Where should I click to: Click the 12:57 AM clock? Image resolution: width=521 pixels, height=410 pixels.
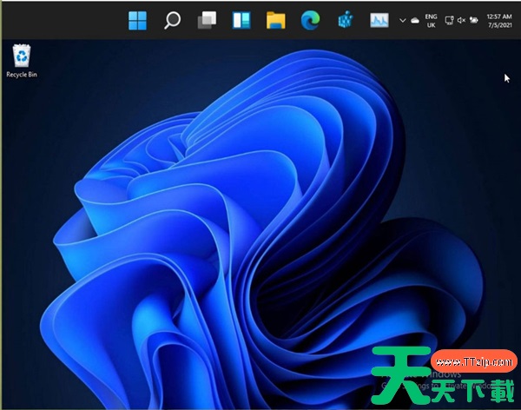(x=498, y=15)
